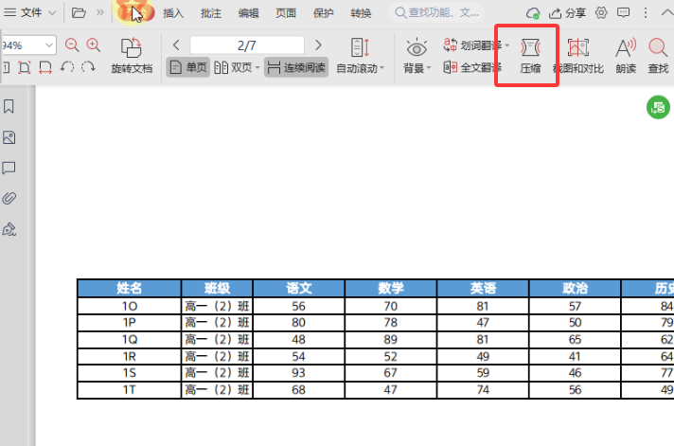Expand the 自动滚动 dropdown arrow
This screenshot has height=446, width=674.
coord(382,68)
